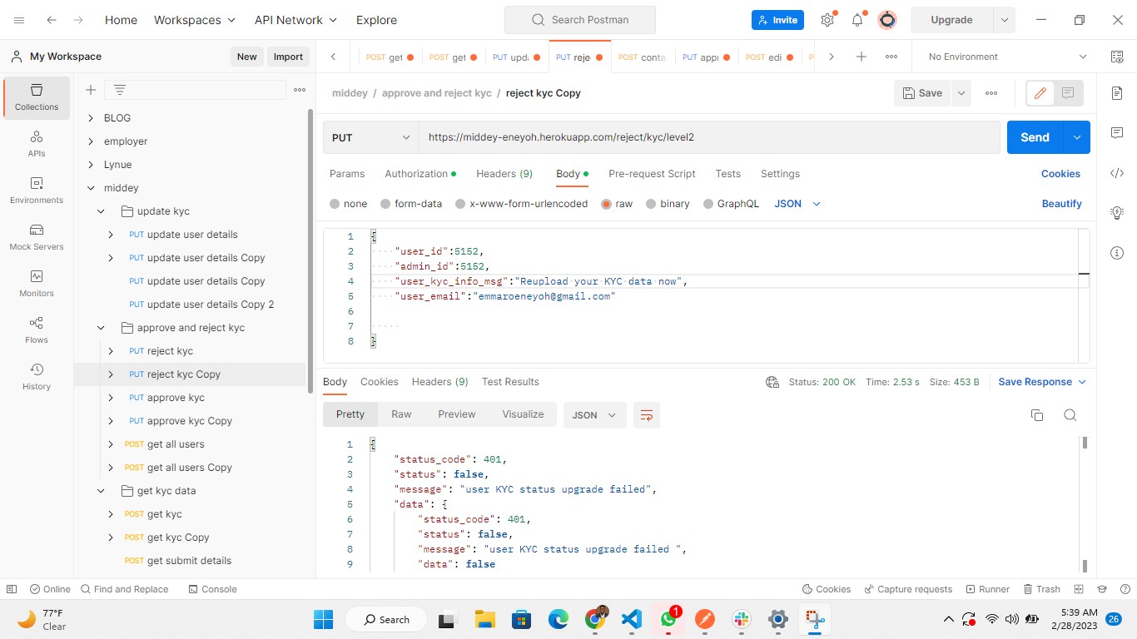Open the Monitors sidebar panel
This screenshot has height=639, width=1137.
click(36, 284)
